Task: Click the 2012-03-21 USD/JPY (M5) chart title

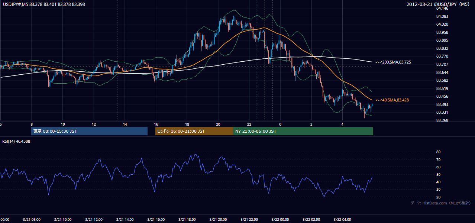Action: tap(438, 4)
